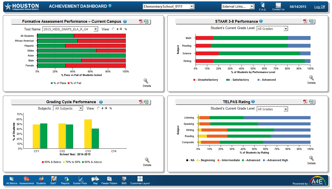Export Grading Cycle Performance to PDF
The height and width of the screenshot is (189, 332).
click(x=141, y=102)
